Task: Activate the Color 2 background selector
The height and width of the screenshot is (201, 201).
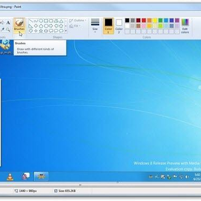Action: [119, 26]
